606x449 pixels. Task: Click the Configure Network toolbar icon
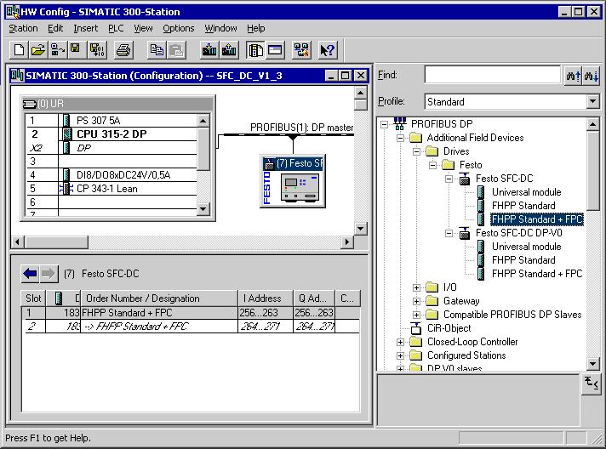[x=301, y=50]
